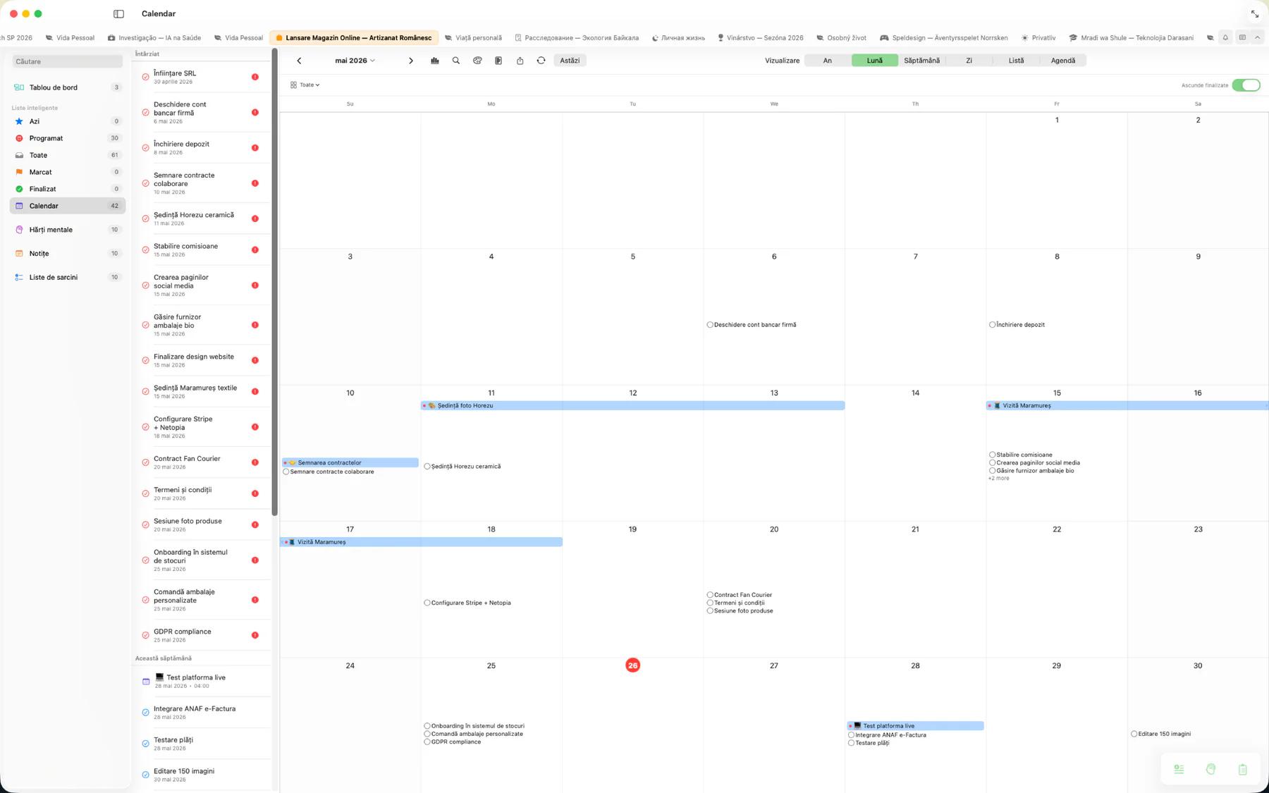This screenshot has width=1269, height=793.
Task: Go to previous month arrow
Action: (299, 61)
